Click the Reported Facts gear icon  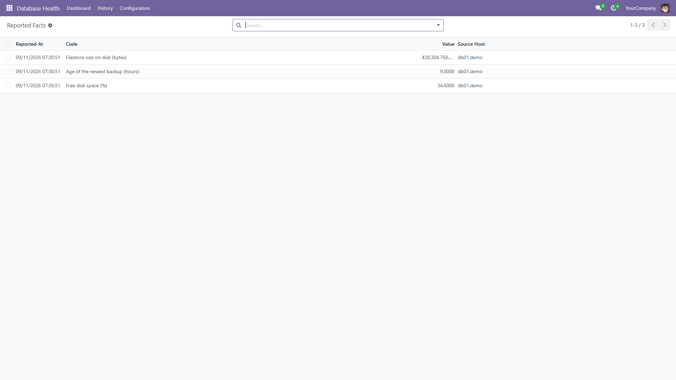(50, 25)
